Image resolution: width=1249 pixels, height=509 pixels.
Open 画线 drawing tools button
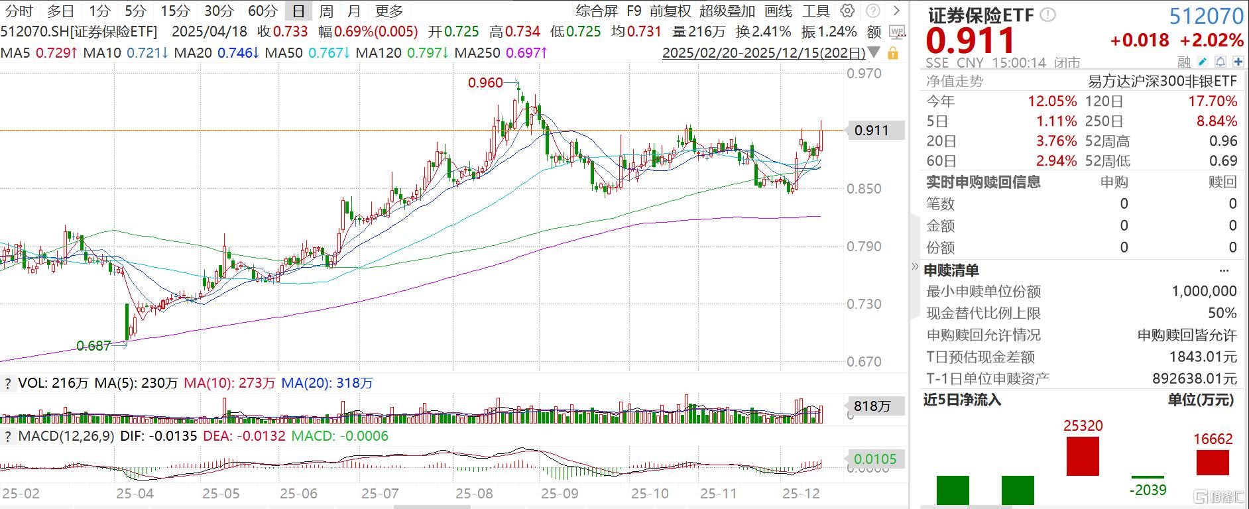point(778,11)
